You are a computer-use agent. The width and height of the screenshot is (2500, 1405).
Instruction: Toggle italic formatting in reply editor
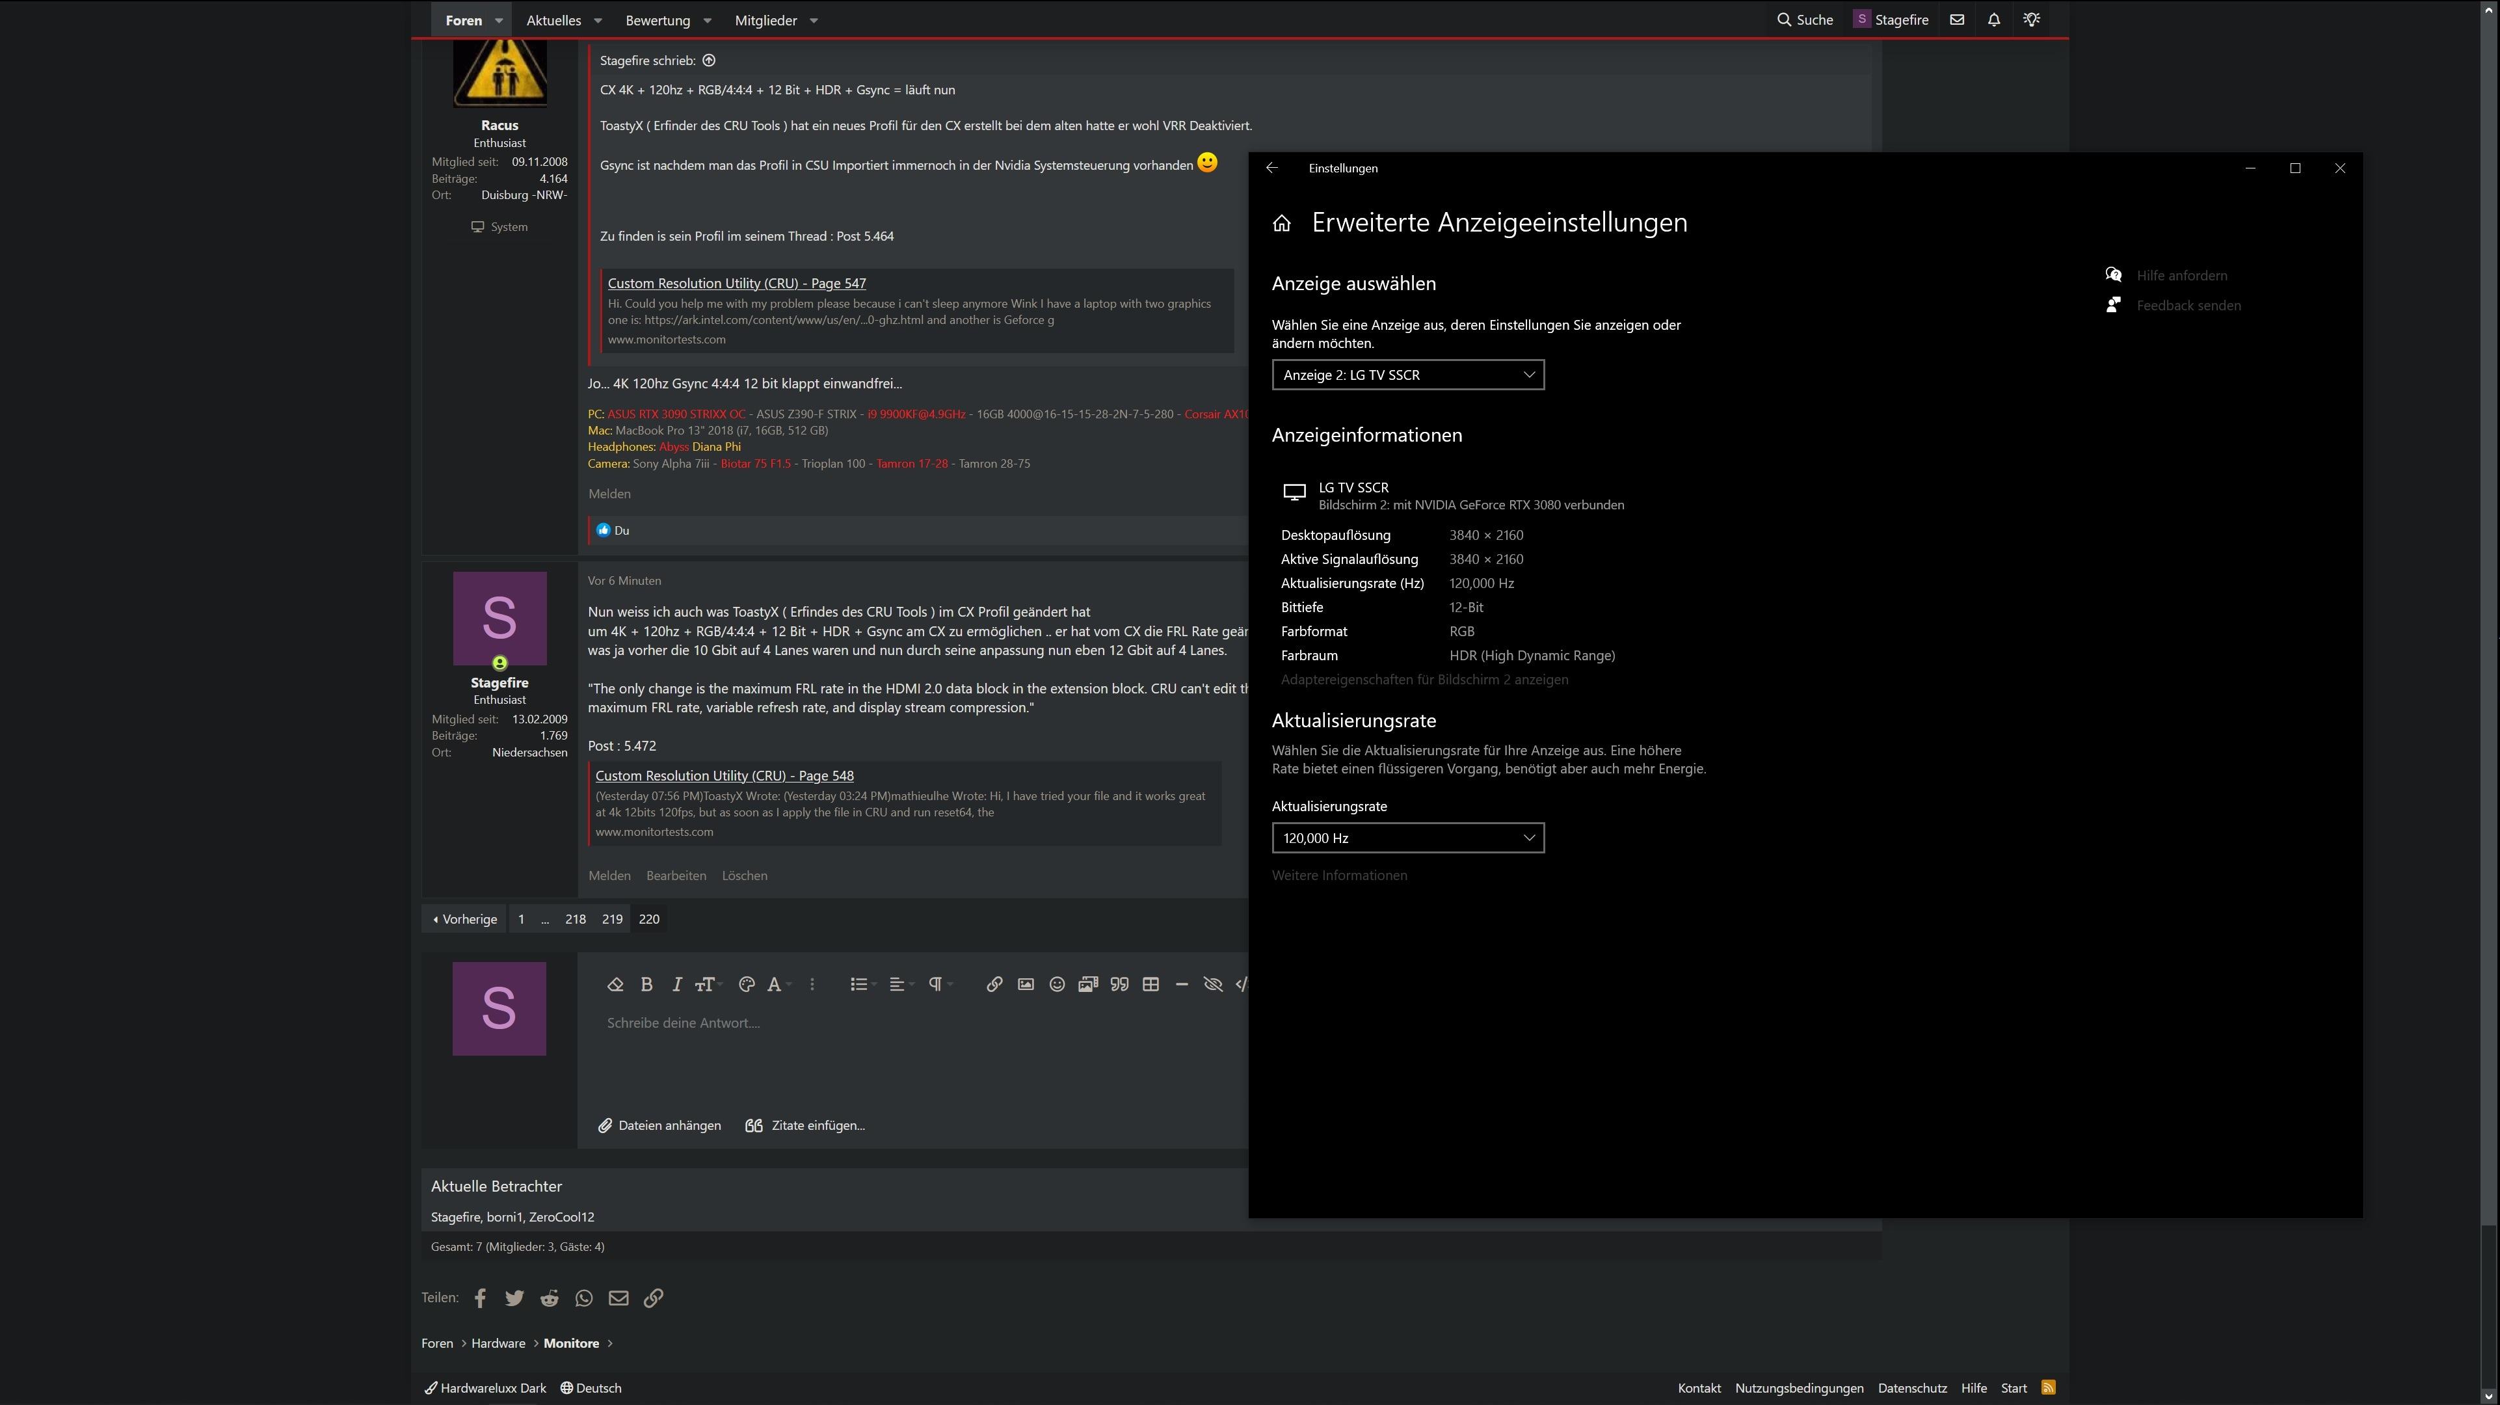676,985
